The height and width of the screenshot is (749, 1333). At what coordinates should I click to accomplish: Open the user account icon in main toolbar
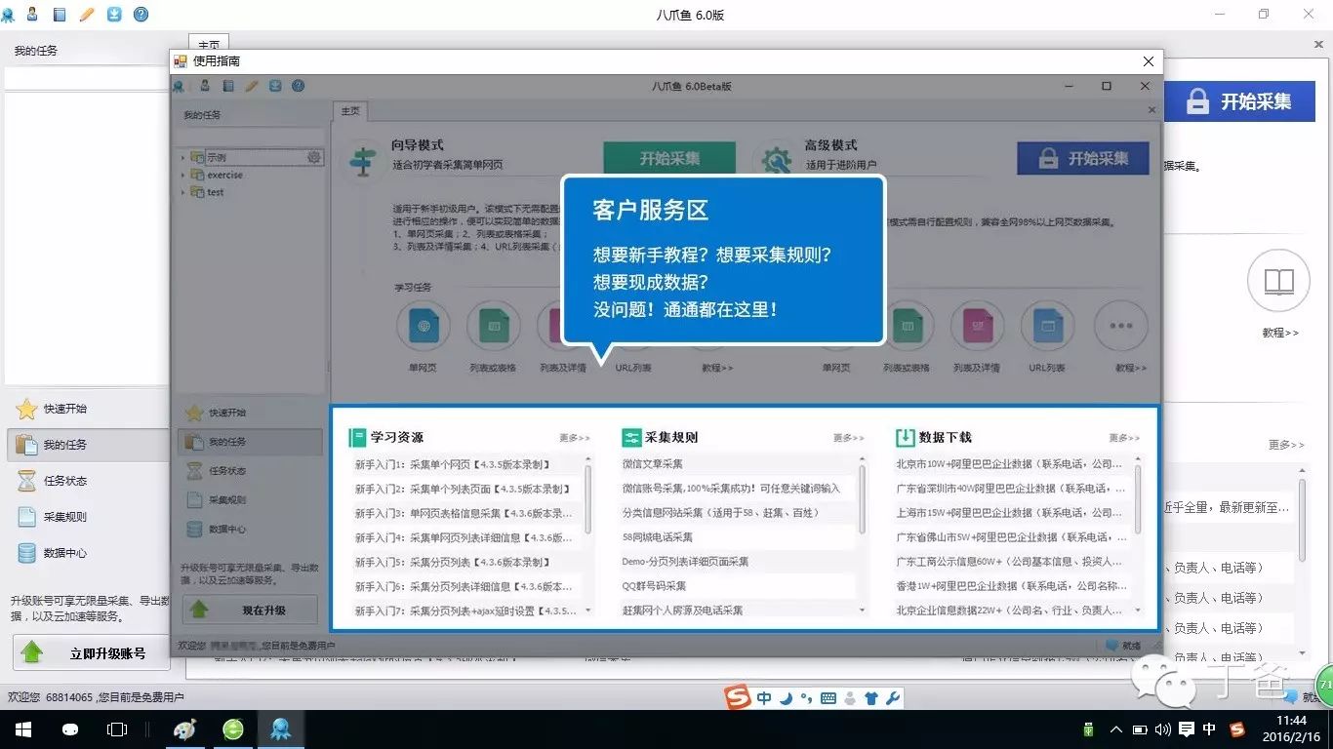point(32,15)
